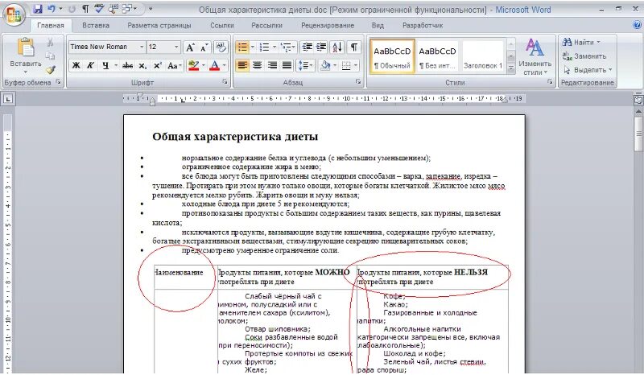
Task: Run the ABC spelling check from Quick Access toolbar
Action: [x=98, y=8]
